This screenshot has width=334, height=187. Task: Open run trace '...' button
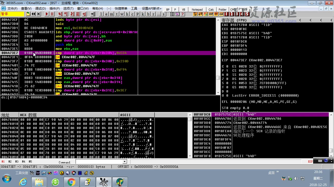[x=158, y=14]
